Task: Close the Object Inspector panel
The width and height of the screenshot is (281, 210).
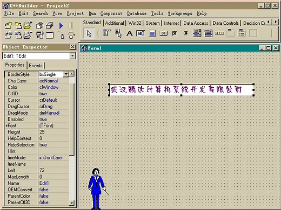Action: pos(72,47)
